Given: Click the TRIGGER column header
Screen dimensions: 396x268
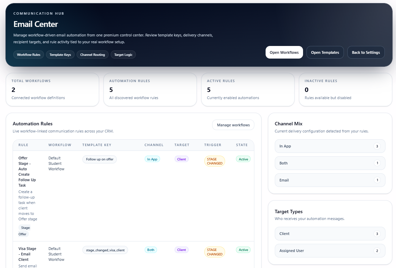Looking at the screenshot, I should click(x=213, y=145).
